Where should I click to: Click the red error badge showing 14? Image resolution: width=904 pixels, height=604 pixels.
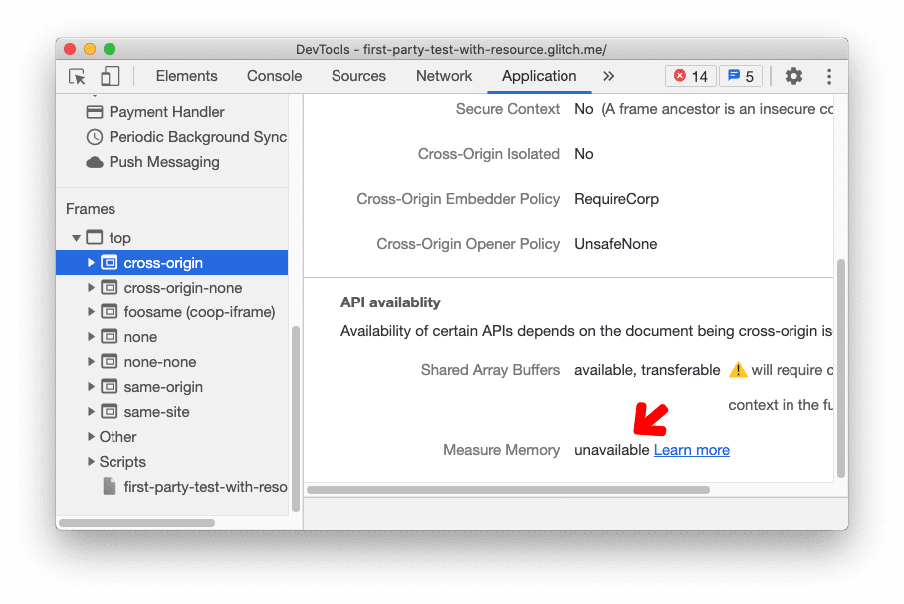(x=690, y=75)
